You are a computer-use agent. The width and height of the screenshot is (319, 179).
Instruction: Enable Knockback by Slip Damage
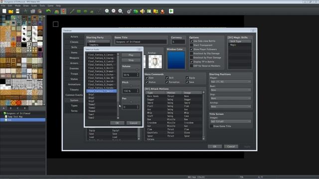pyautogui.click(x=191, y=53)
